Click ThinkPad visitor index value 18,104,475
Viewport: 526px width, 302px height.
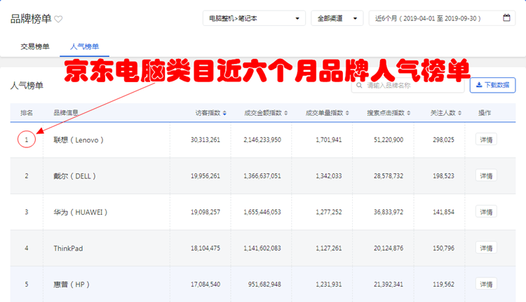tap(205, 248)
